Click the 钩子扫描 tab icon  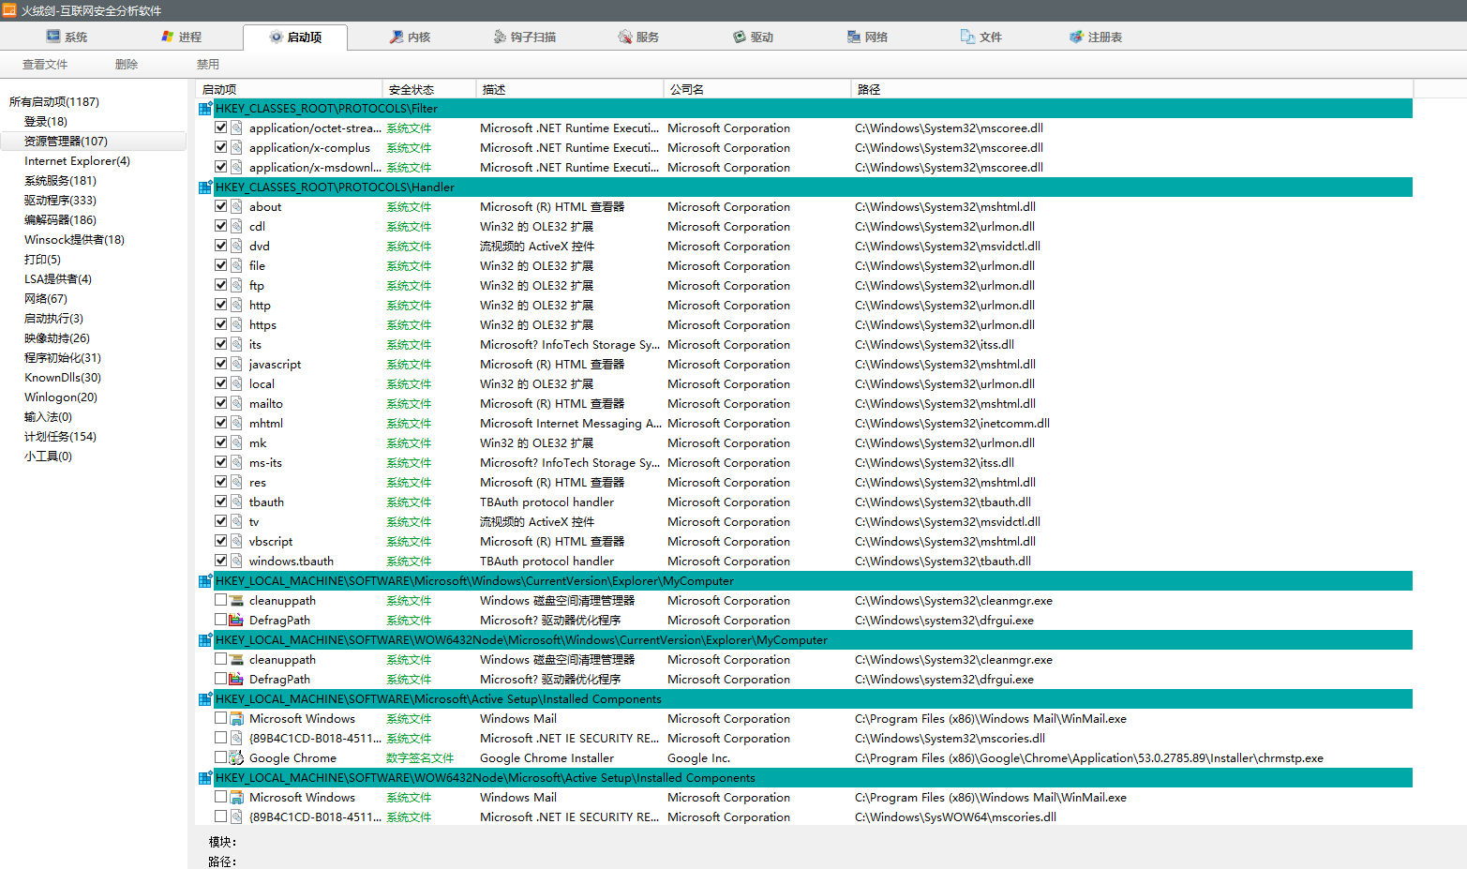click(x=500, y=37)
